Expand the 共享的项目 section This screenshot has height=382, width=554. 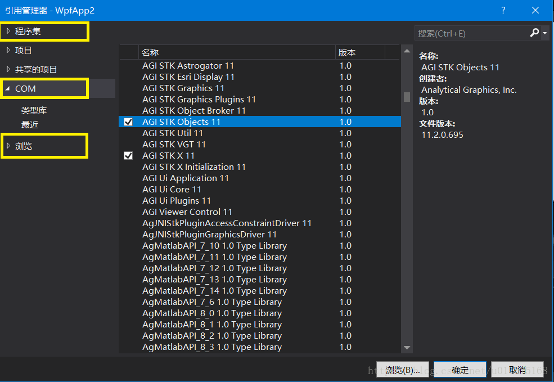pos(8,69)
